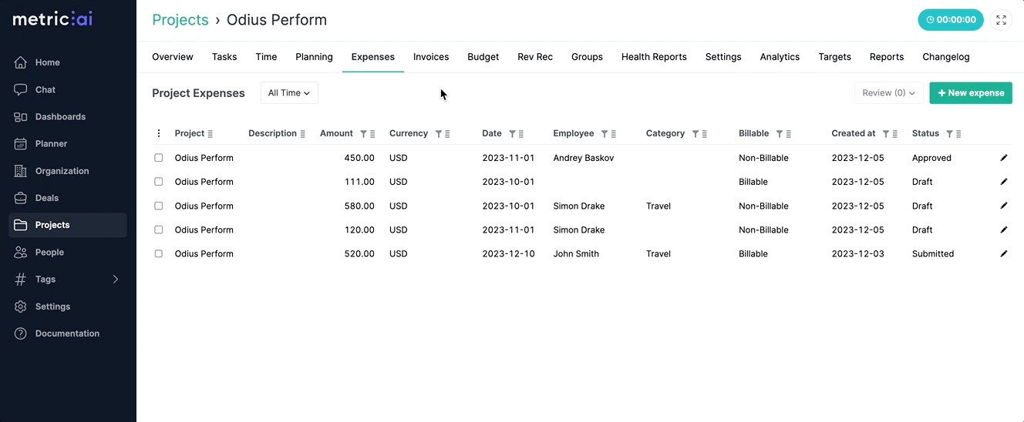Click the Planner calendar icon in the sidebar

click(x=21, y=144)
